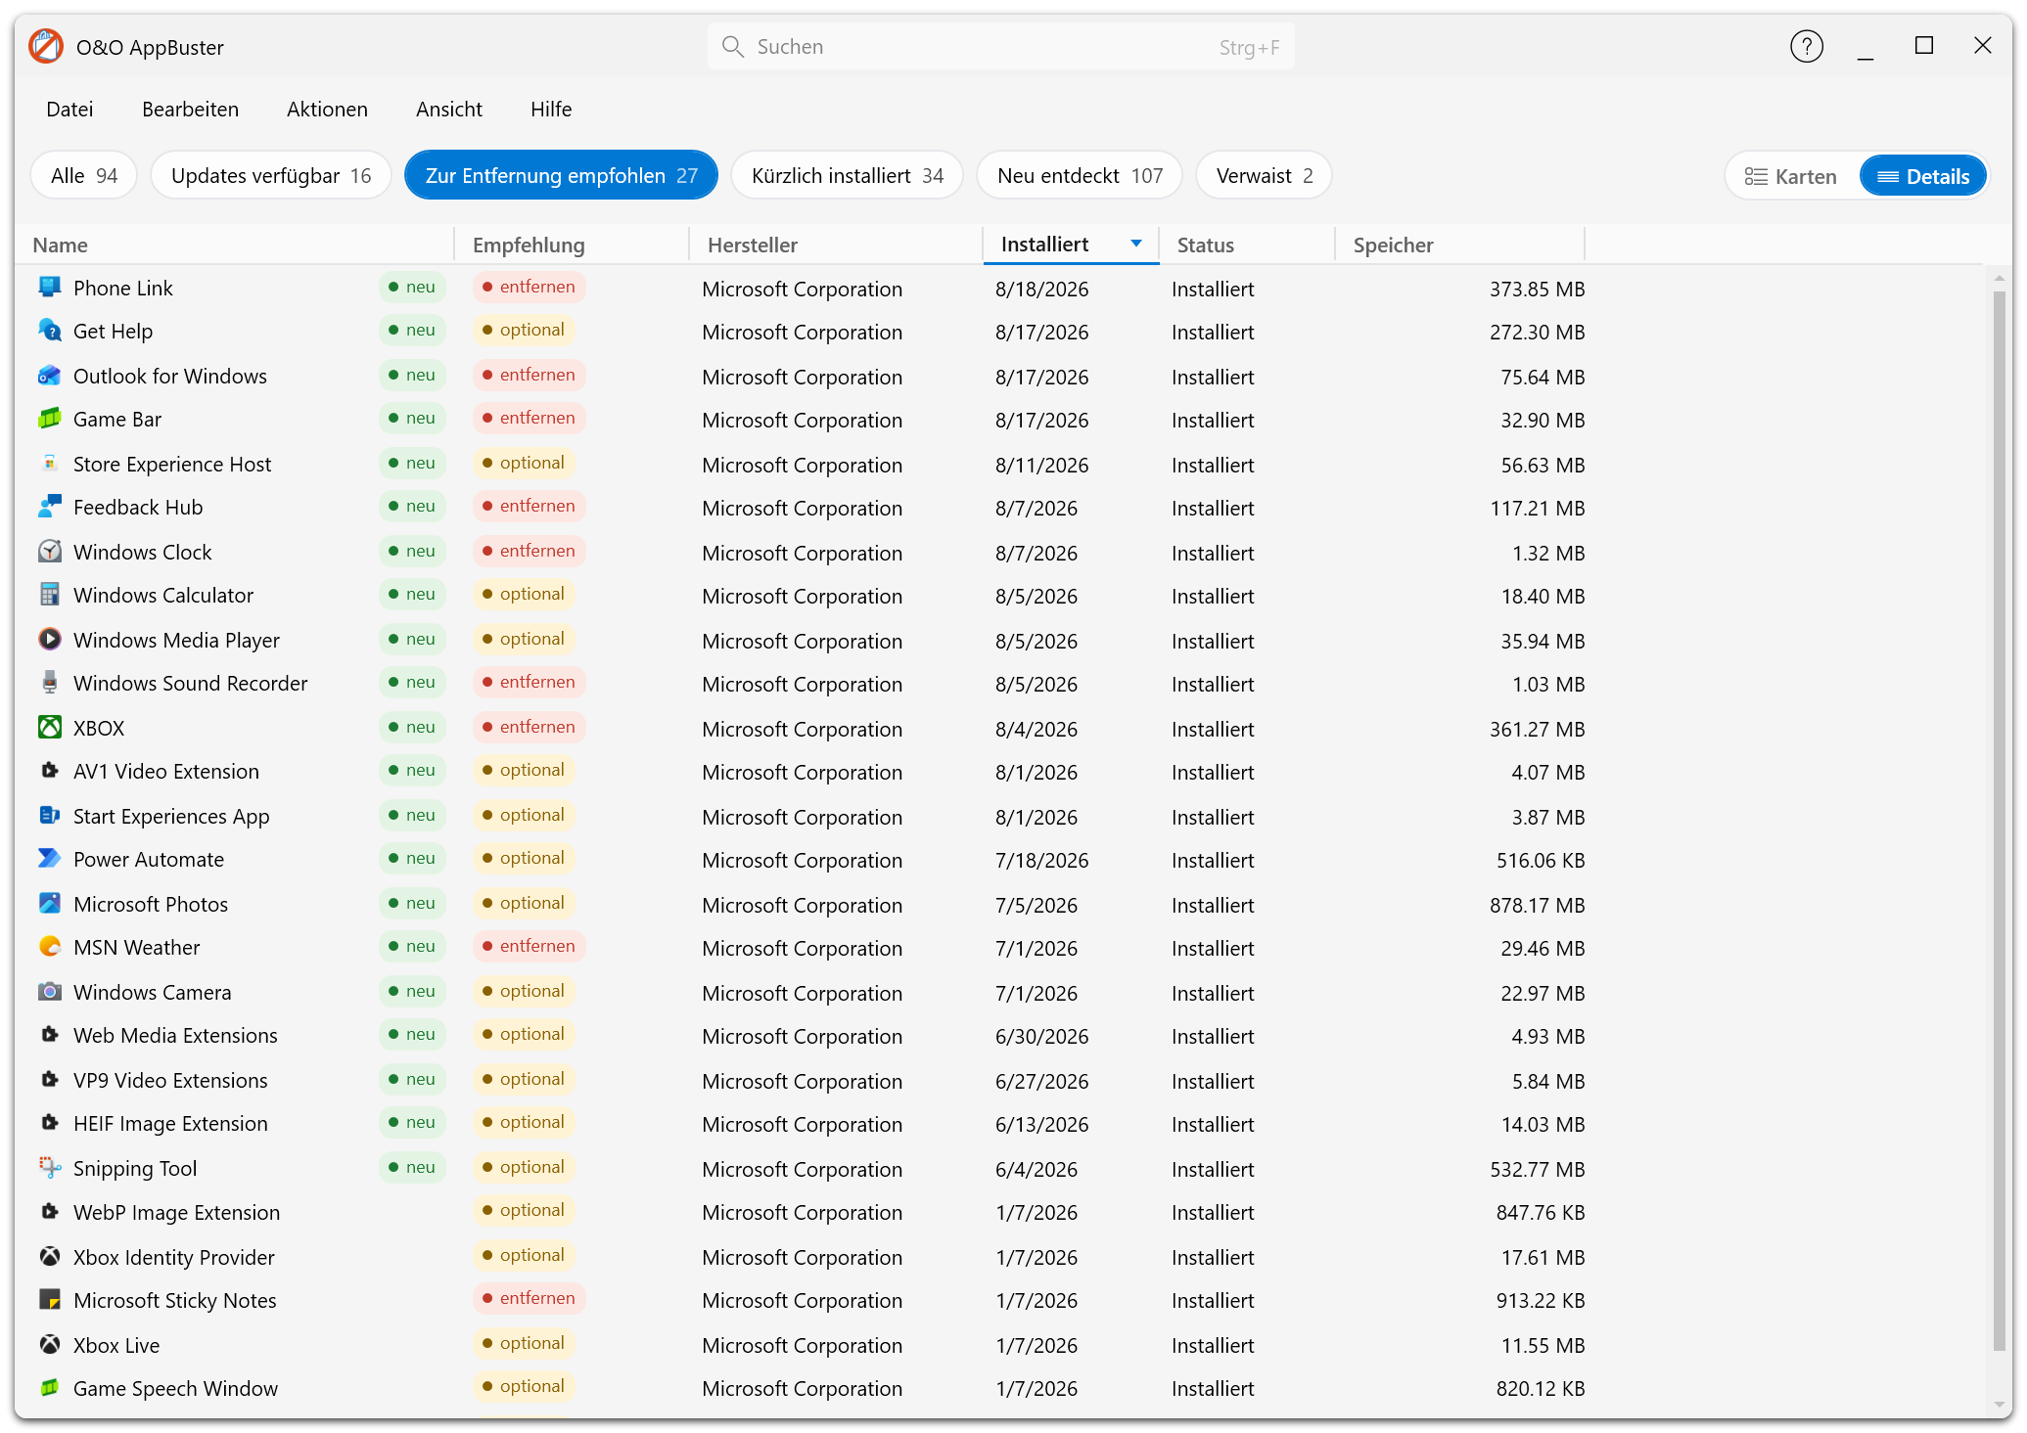The width and height of the screenshot is (2027, 1433).
Task: Show Kürzlich installiert apps
Action: 848,176
